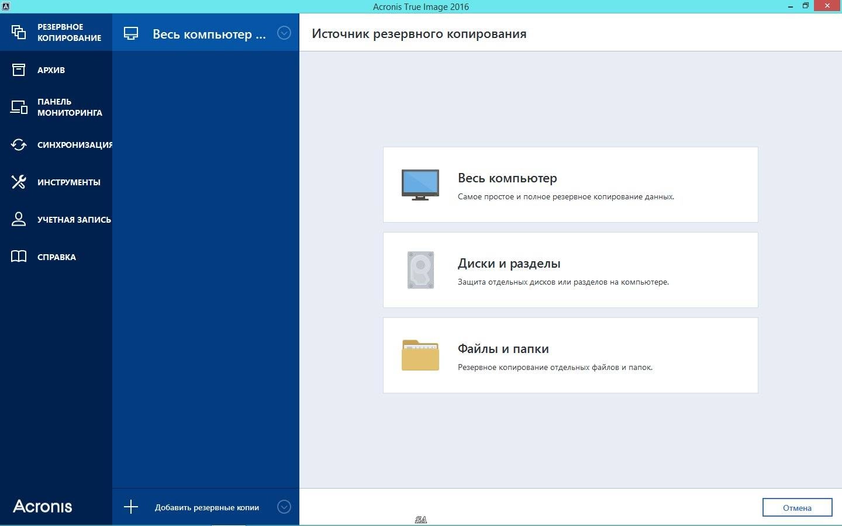This screenshot has width=842, height=526.
Task: Click the sync arrows icon
Action: pos(19,144)
